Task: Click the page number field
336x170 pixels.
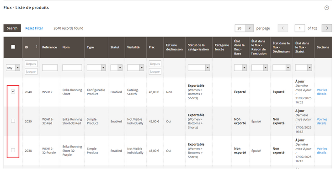Action: (300, 28)
